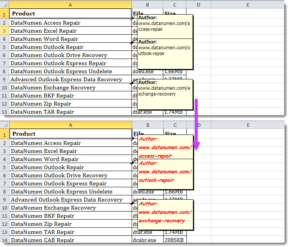Select row 8 header in the top spreadsheet
Viewport: 290px width, 247px height.
[5, 71]
